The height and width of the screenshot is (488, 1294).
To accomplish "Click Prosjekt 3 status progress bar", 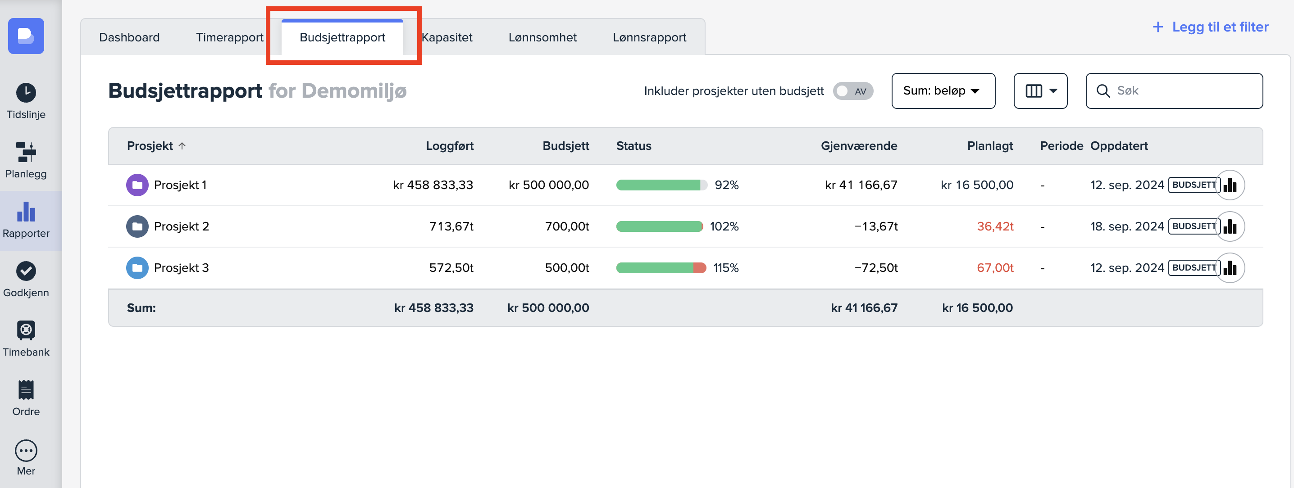I will click(x=661, y=268).
